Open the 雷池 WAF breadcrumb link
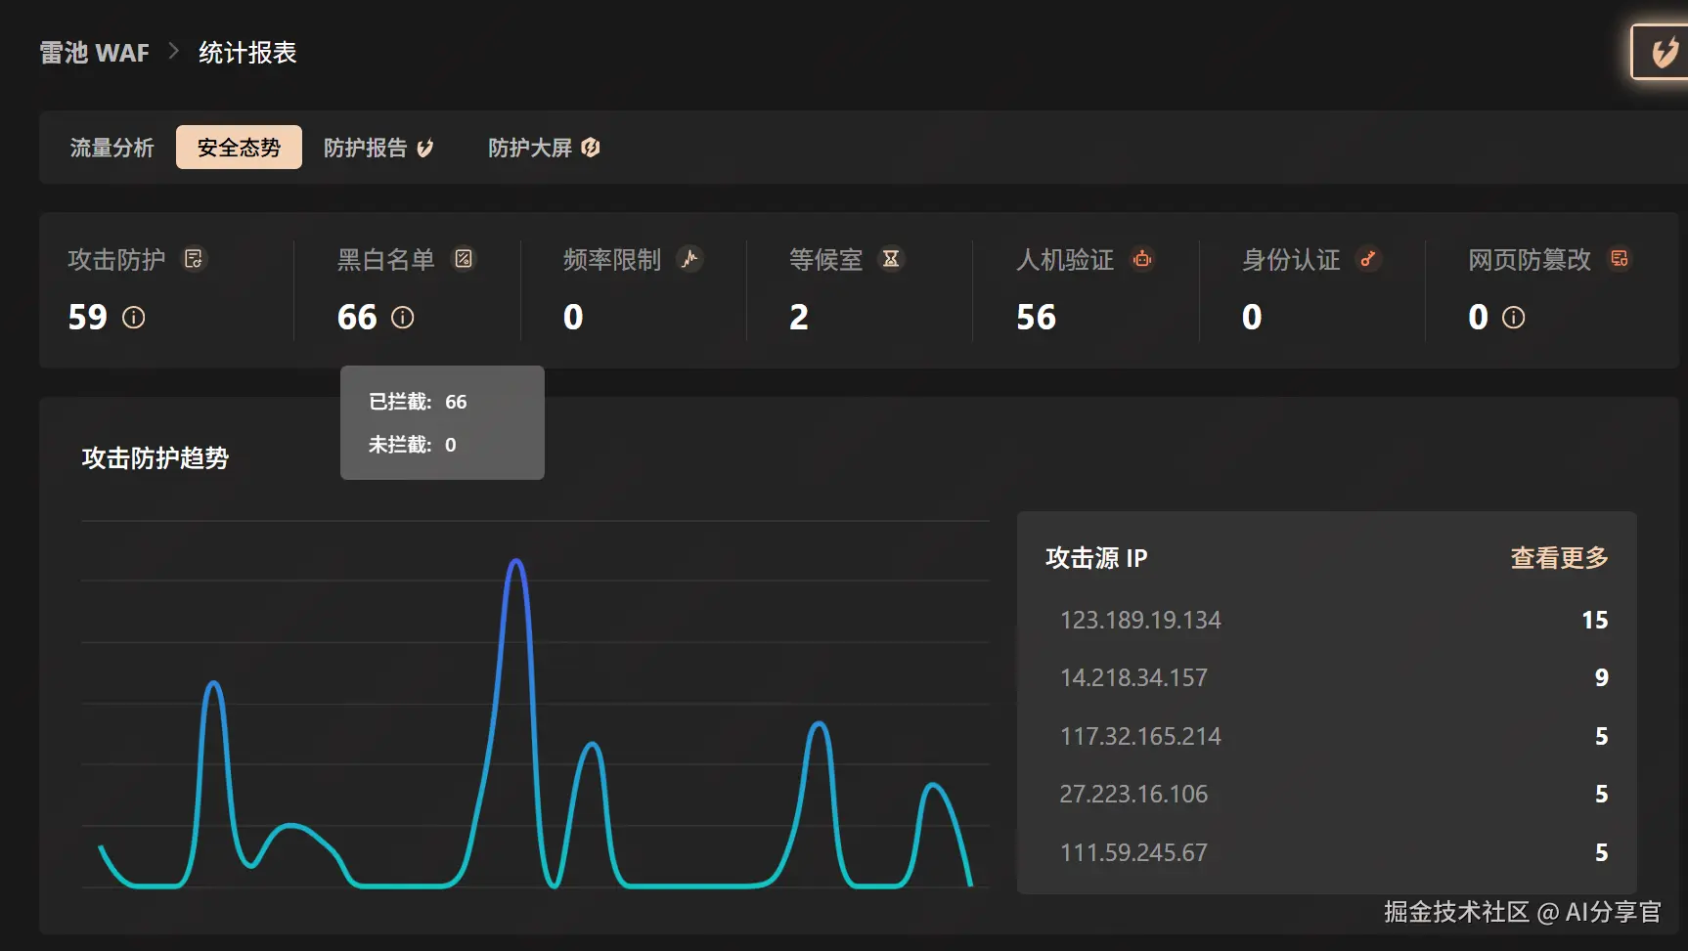The height and width of the screenshot is (951, 1688). click(93, 52)
